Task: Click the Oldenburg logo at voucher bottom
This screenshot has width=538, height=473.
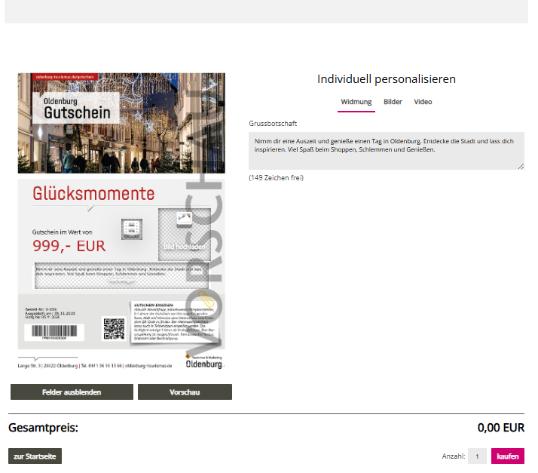Action: point(204,361)
